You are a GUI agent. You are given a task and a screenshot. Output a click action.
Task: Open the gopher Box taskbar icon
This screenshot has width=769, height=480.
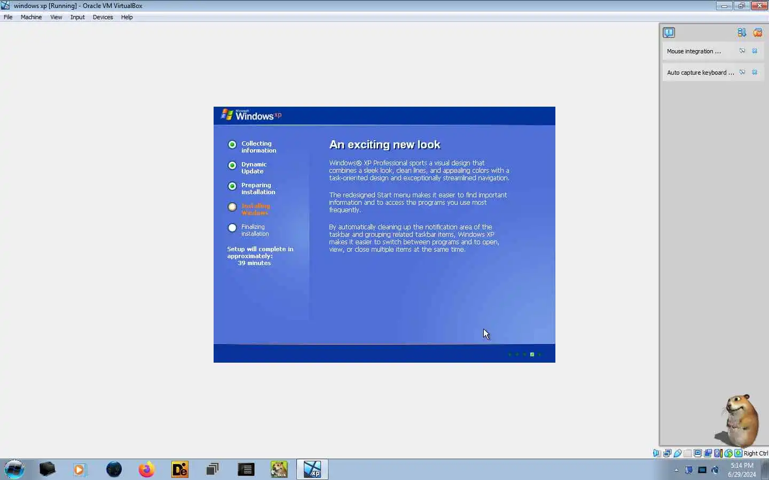coord(279,469)
